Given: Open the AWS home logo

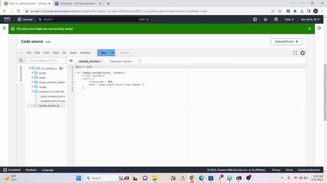Looking at the screenshot, I should coord(7,19).
